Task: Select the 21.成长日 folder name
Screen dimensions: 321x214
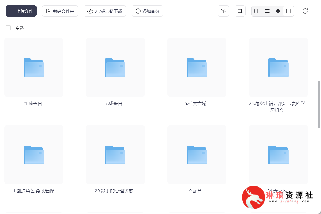Action: click(x=32, y=104)
